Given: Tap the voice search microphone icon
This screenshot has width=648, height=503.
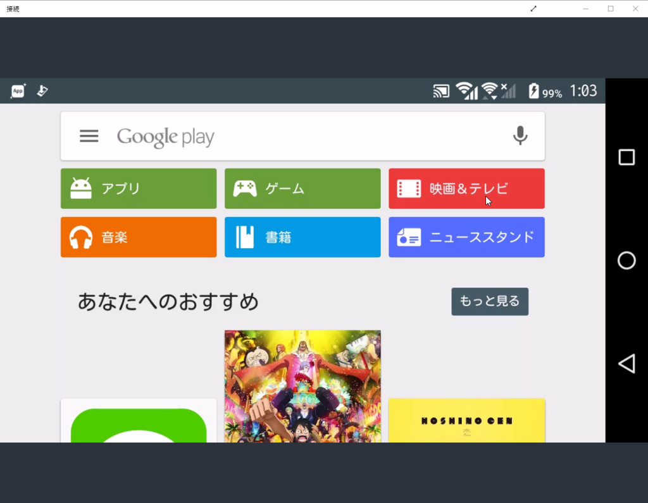Looking at the screenshot, I should [520, 135].
